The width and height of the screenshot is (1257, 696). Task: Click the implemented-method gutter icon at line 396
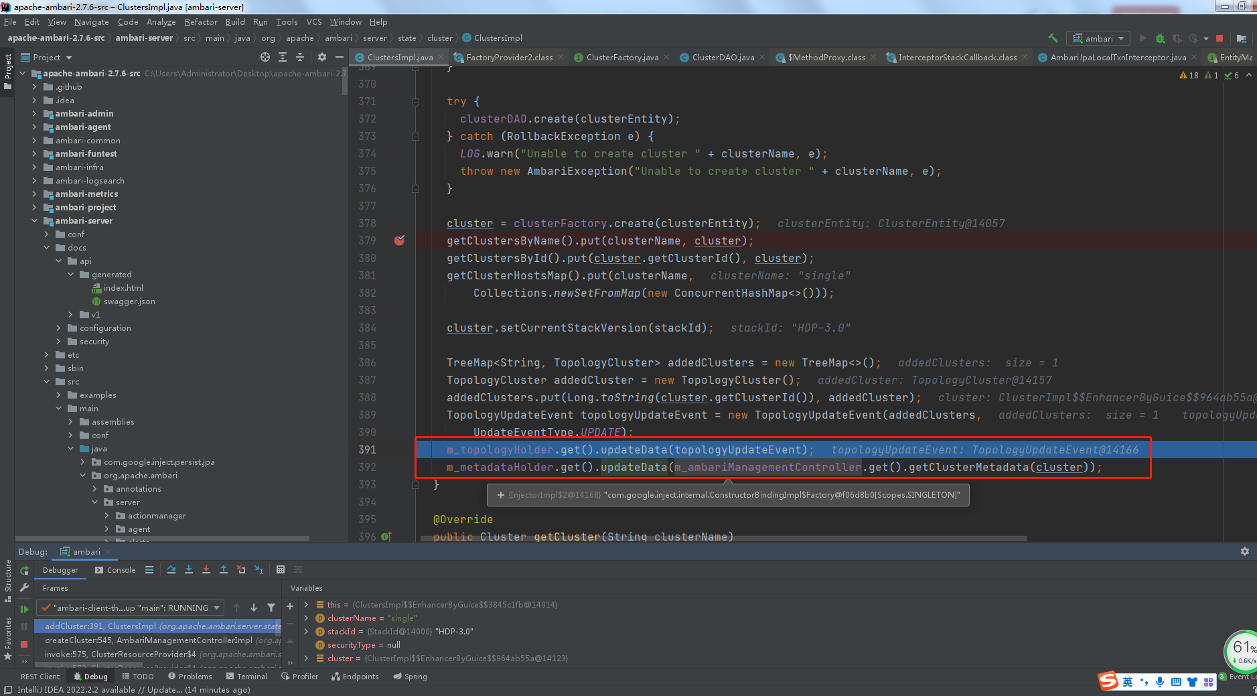(x=386, y=537)
